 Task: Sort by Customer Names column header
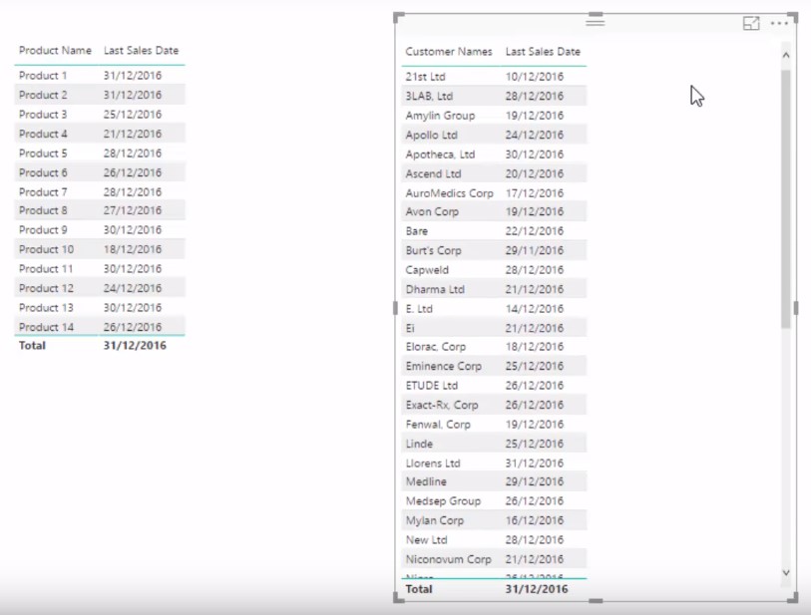449,52
